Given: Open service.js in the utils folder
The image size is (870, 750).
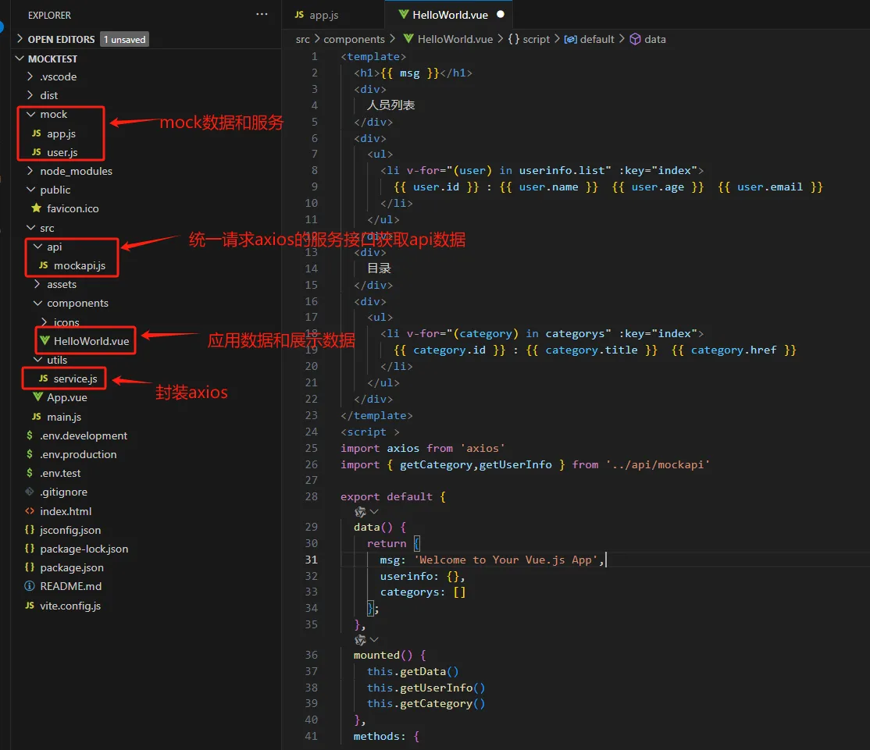Looking at the screenshot, I should click(75, 379).
